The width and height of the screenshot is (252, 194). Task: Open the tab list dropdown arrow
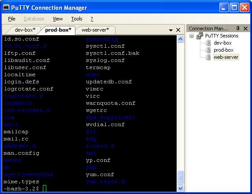[x=171, y=30]
